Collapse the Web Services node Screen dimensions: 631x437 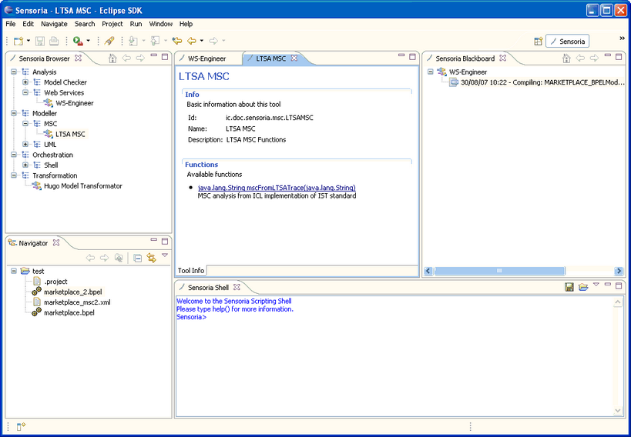25,92
